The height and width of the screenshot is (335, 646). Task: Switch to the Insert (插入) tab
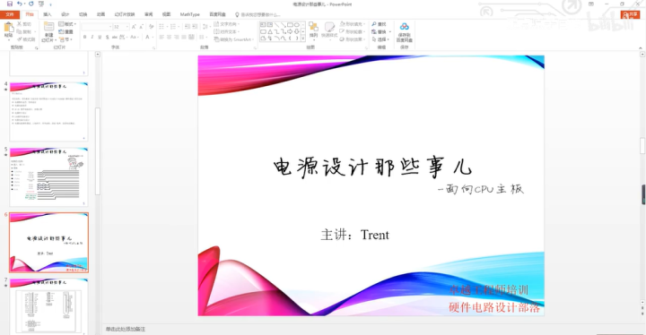pos(48,14)
